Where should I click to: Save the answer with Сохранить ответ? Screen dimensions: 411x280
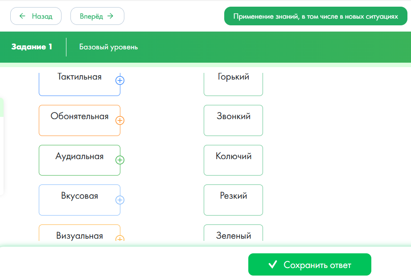click(309, 265)
